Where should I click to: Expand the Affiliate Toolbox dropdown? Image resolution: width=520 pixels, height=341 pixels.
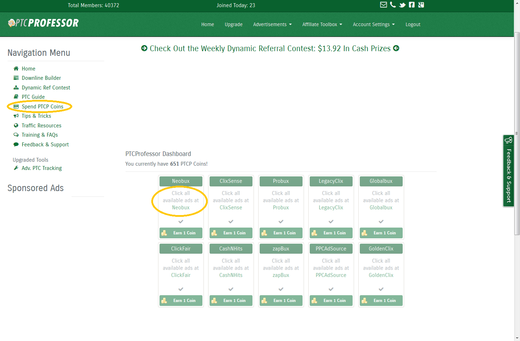click(x=322, y=24)
